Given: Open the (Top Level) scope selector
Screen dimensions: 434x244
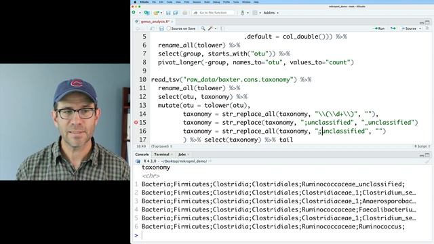Looking at the screenshot, I should [x=161, y=146].
